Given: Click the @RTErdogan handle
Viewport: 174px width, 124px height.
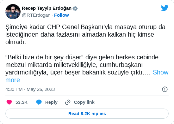Looking at the screenshot, I should [36, 15].
